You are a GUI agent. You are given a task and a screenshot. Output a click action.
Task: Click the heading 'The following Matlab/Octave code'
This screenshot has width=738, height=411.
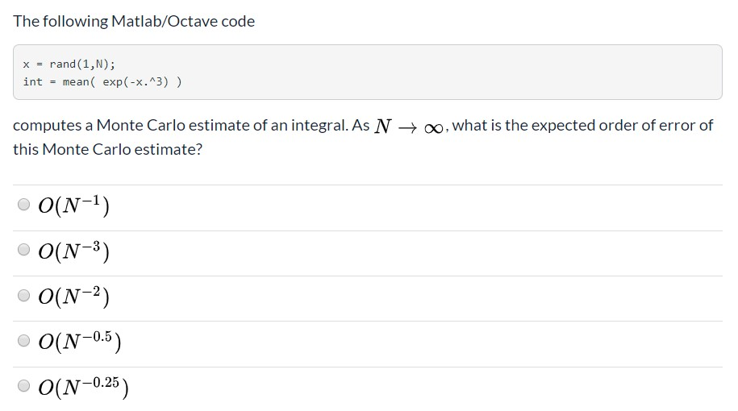tap(134, 21)
